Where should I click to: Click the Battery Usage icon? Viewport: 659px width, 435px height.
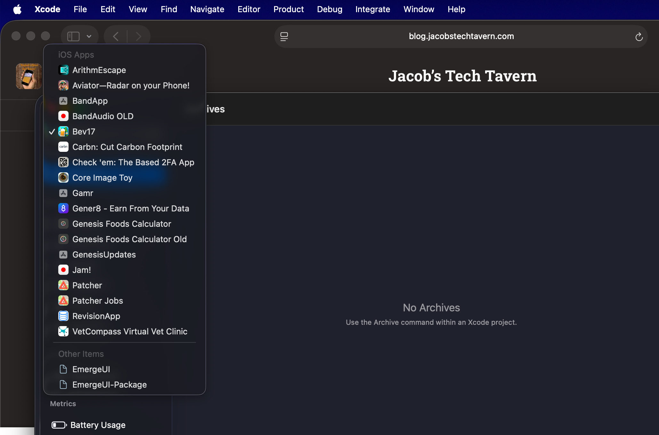pyautogui.click(x=59, y=425)
